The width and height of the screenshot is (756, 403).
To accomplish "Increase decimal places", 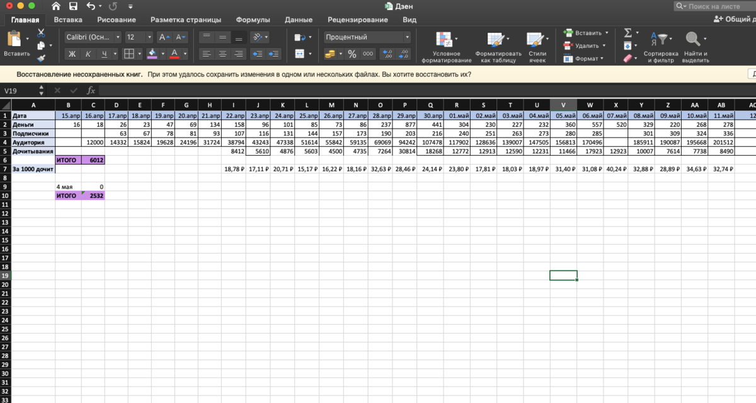I will 387,54.
